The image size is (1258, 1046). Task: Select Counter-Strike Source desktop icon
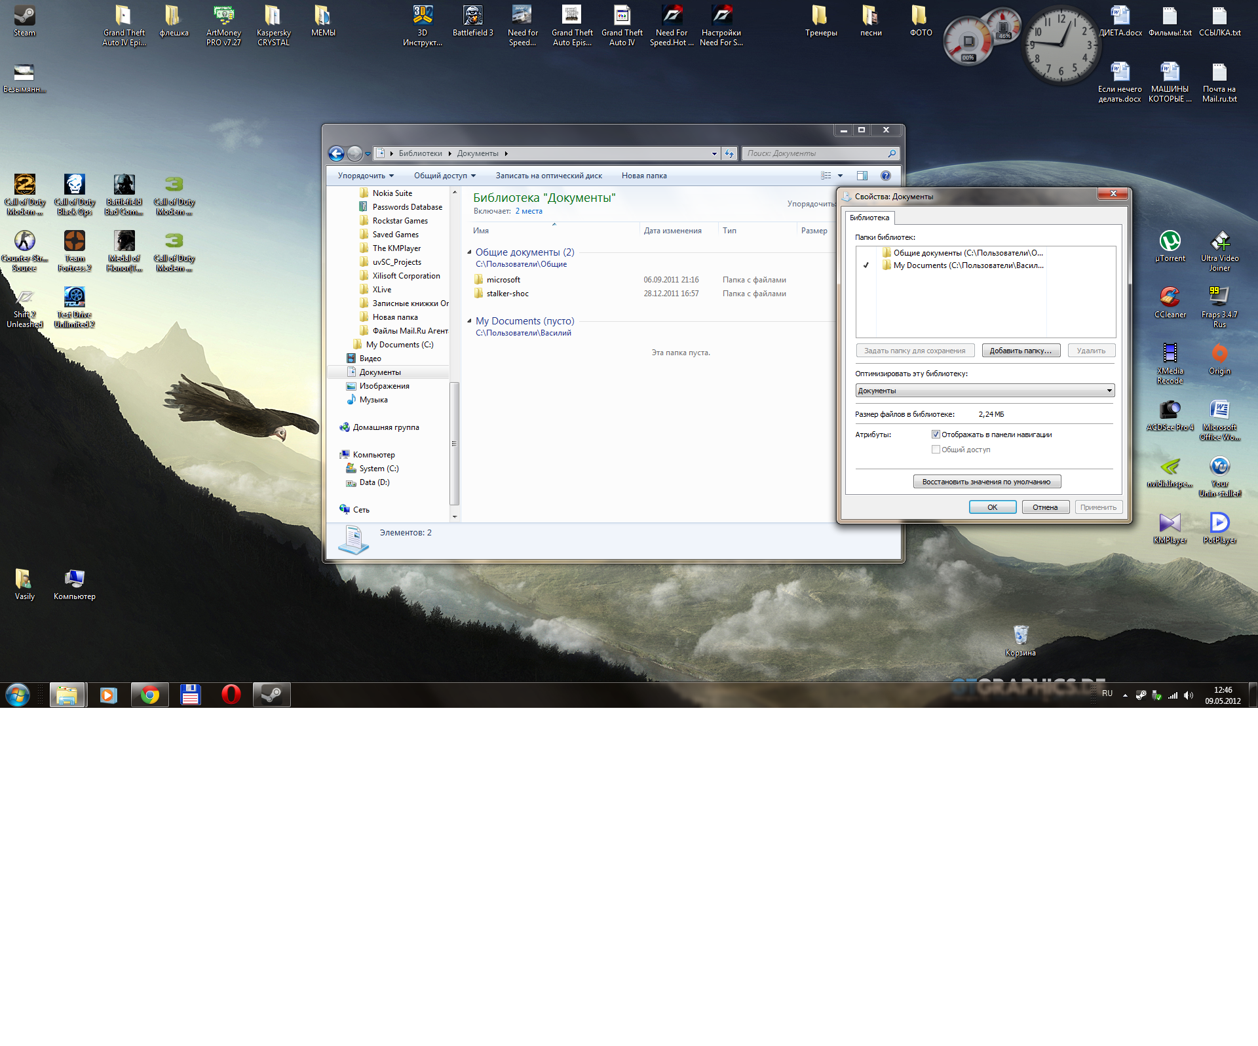point(25,251)
